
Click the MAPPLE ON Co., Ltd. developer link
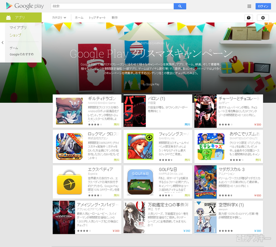(x=171, y=174)
